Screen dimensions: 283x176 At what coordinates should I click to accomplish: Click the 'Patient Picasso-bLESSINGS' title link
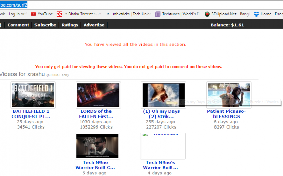(226, 114)
